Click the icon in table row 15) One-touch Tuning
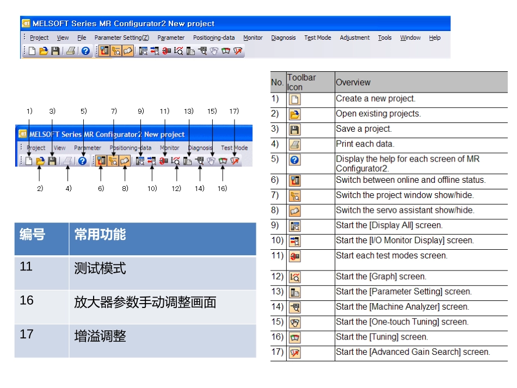This screenshot has width=517, height=388. point(295,323)
